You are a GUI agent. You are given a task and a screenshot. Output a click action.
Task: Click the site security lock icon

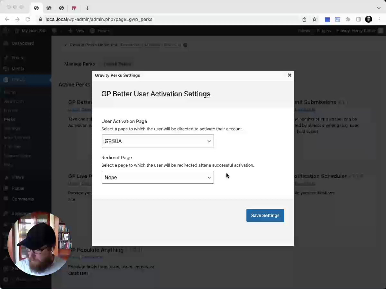pyautogui.click(x=40, y=19)
